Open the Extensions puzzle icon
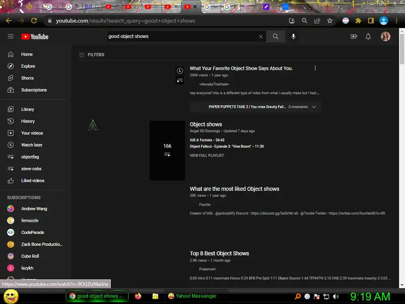 click(x=358, y=21)
